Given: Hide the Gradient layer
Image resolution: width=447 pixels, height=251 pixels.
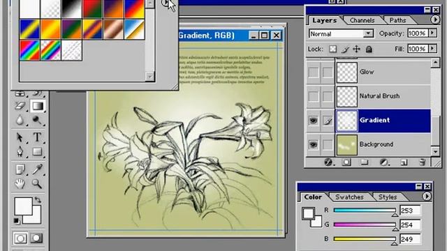Looking at the screenshot, I should tap(314, 121).
